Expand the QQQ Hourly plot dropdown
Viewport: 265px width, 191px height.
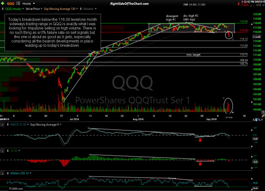tap(23, 9)
